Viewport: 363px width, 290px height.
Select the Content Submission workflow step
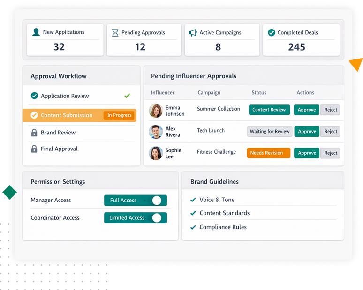pos(79,115)
